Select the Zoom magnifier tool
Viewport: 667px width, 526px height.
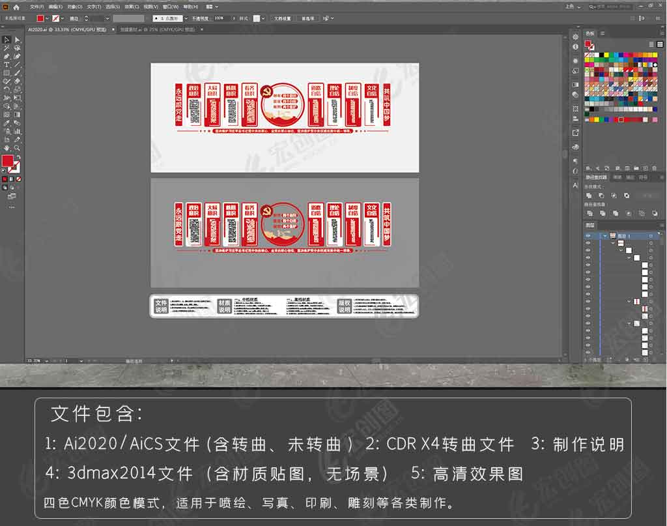point(17,148)
